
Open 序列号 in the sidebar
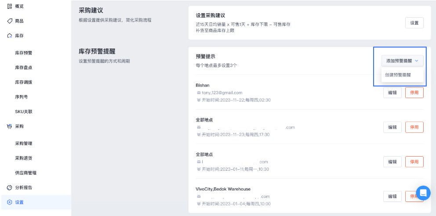(x=22, y=97)
